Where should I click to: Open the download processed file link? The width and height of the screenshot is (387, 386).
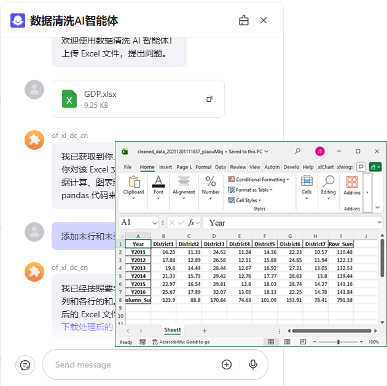(x=87, y=327)
